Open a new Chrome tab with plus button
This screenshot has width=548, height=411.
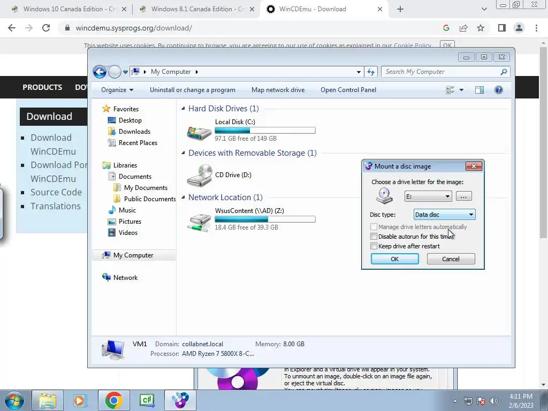pyautogui.click(x=400, y=10)
